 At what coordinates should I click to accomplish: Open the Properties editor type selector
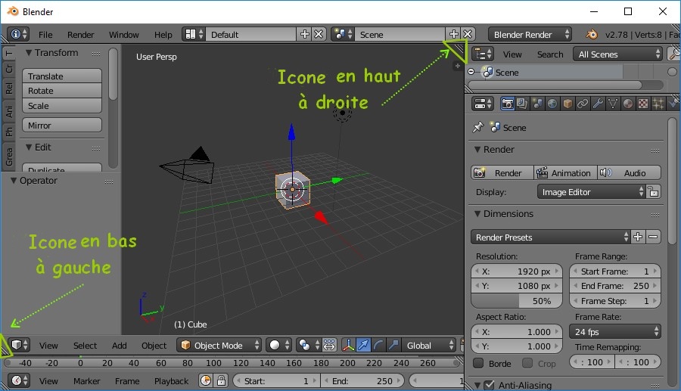click(x=483, y=104)
